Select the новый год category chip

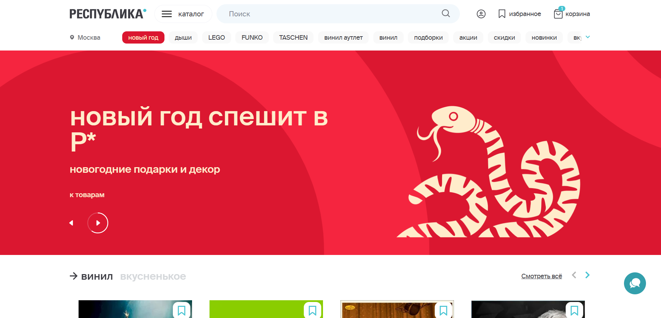click(143, 38)
